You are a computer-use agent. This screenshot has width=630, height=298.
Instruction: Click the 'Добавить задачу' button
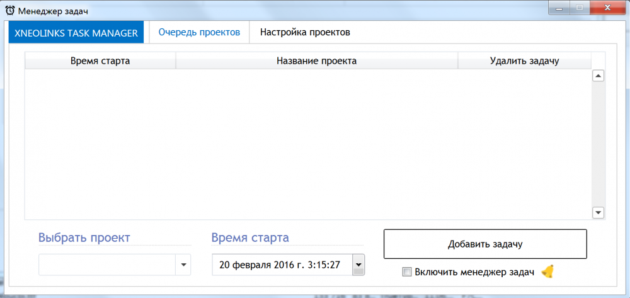point(485,244)
